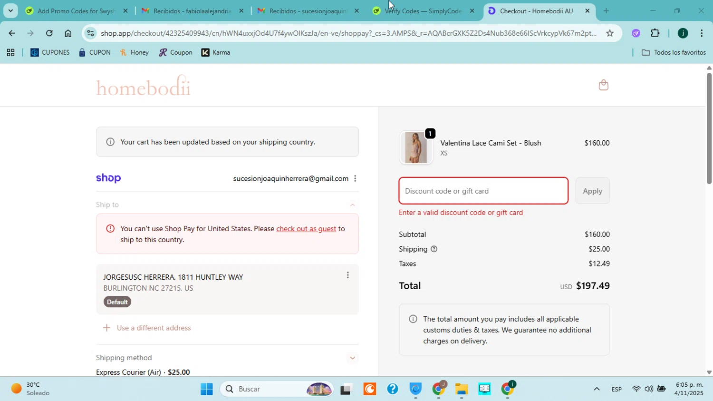Open the shopping bag cart icon
The width and height of the screenshot is (713, 401).
[x=603, y=85]
